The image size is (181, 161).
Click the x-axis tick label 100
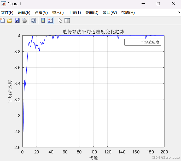(x=93, y=152)
